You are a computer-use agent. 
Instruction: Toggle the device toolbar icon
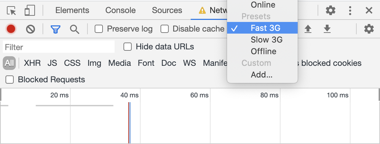(30, 11)
